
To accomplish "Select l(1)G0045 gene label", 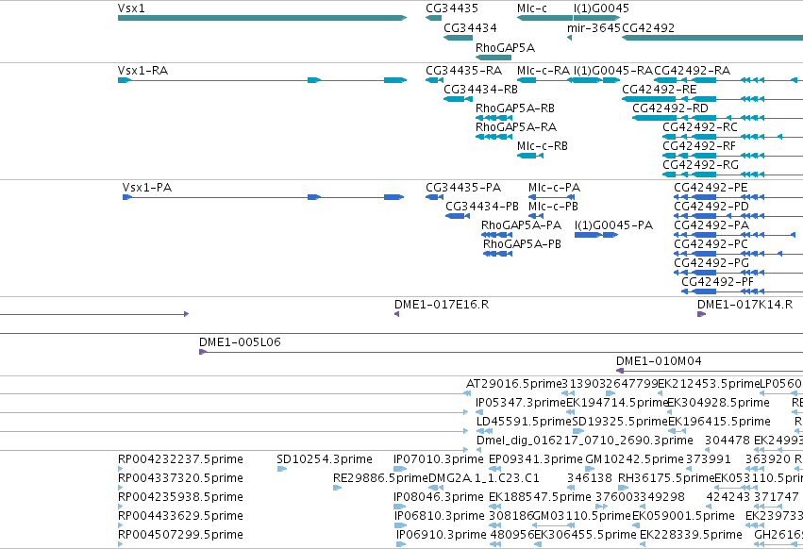I will pos(601,8).
